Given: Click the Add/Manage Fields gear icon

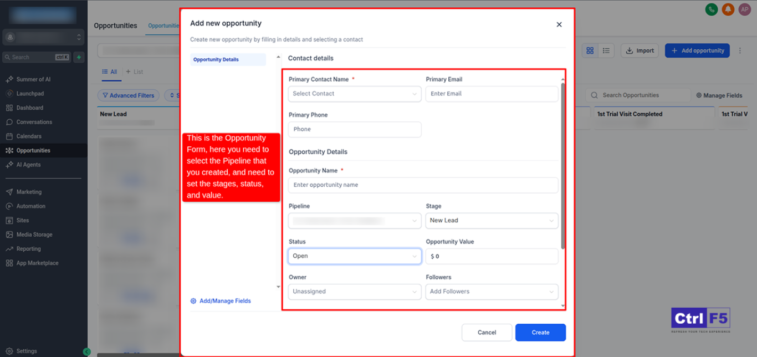Looking at the screenshot, I should [x=193, y=301].
